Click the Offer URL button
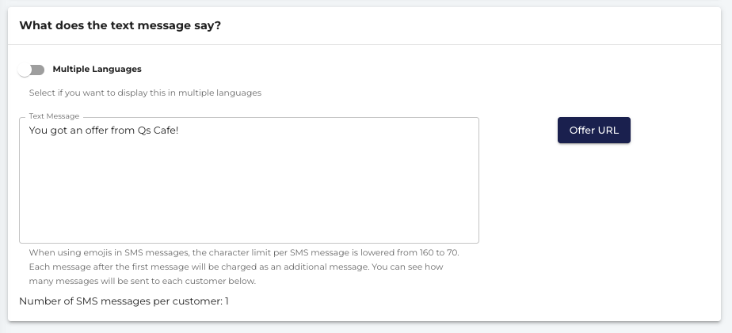Screen dimensions: 732x333 (594, 131)
